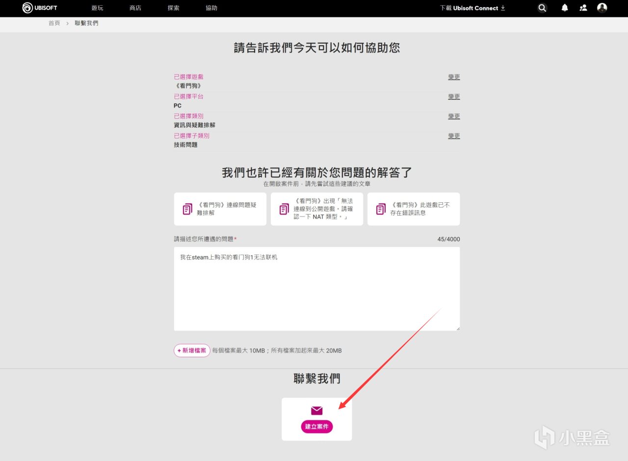Open the friends icon in header
This screenshot has height=461, width=628.
[x=583, y=8]
